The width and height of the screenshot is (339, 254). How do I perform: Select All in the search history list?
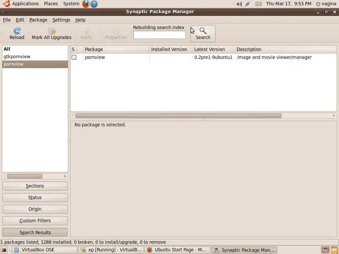pos(35,49)
